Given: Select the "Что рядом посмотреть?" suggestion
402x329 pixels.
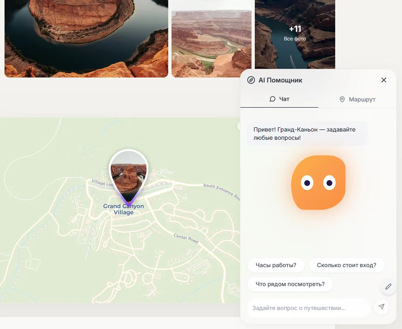Looking at the screenshot, I should tap(290, 284).
